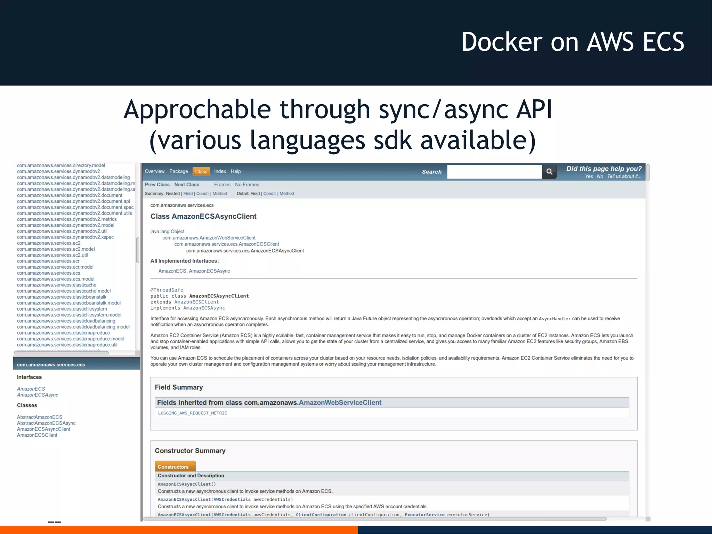Open AmazonECSClient after extends keyword
This screenshot has height=534, width=712.
tap(196, 302)
